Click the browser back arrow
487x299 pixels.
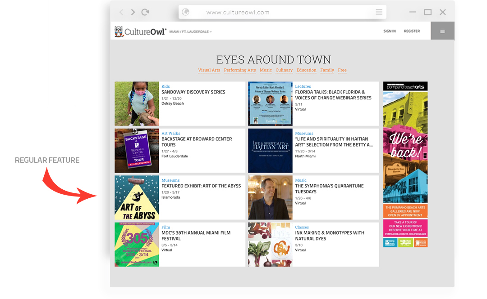(x=121, y=12)
